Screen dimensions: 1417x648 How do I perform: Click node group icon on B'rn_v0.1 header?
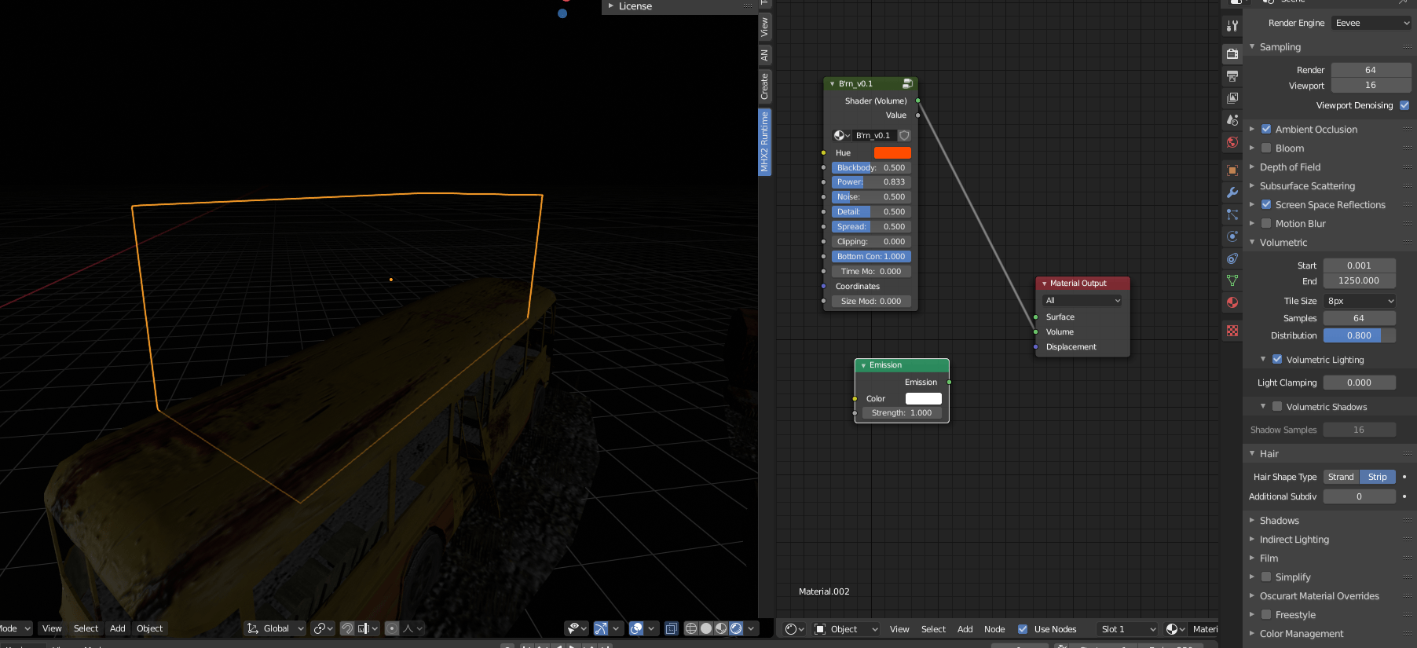coord(907,83)
